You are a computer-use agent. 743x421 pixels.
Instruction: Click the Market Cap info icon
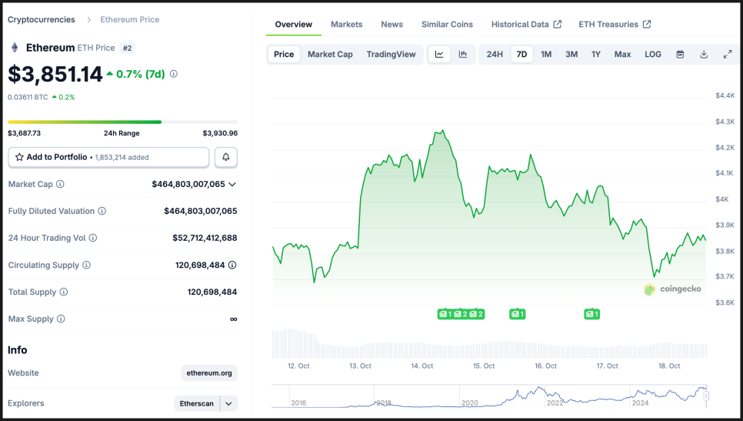coord(61,185)
